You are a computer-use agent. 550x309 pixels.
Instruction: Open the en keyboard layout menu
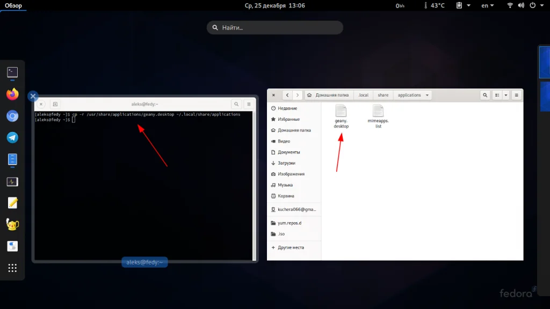click(487, 5)
